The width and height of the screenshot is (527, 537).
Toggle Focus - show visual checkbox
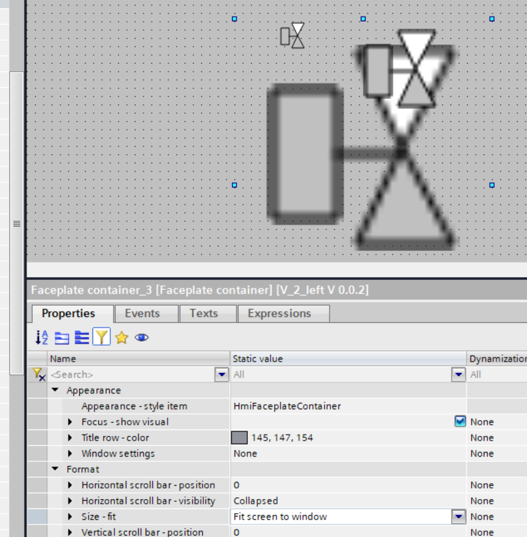(460, 421)
